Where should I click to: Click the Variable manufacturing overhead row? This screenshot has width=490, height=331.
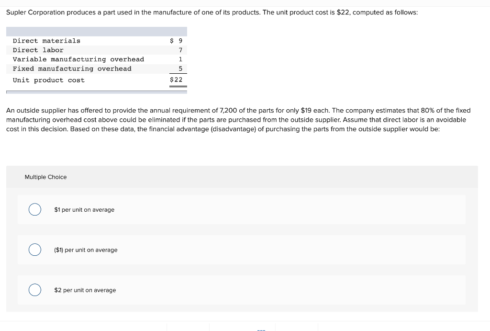pos(78,59)
